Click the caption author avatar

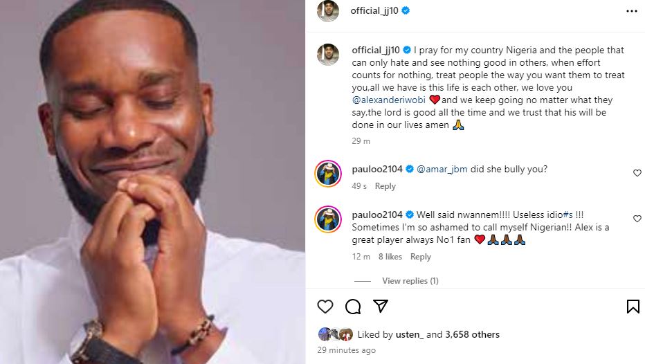(x=328, y=55)
